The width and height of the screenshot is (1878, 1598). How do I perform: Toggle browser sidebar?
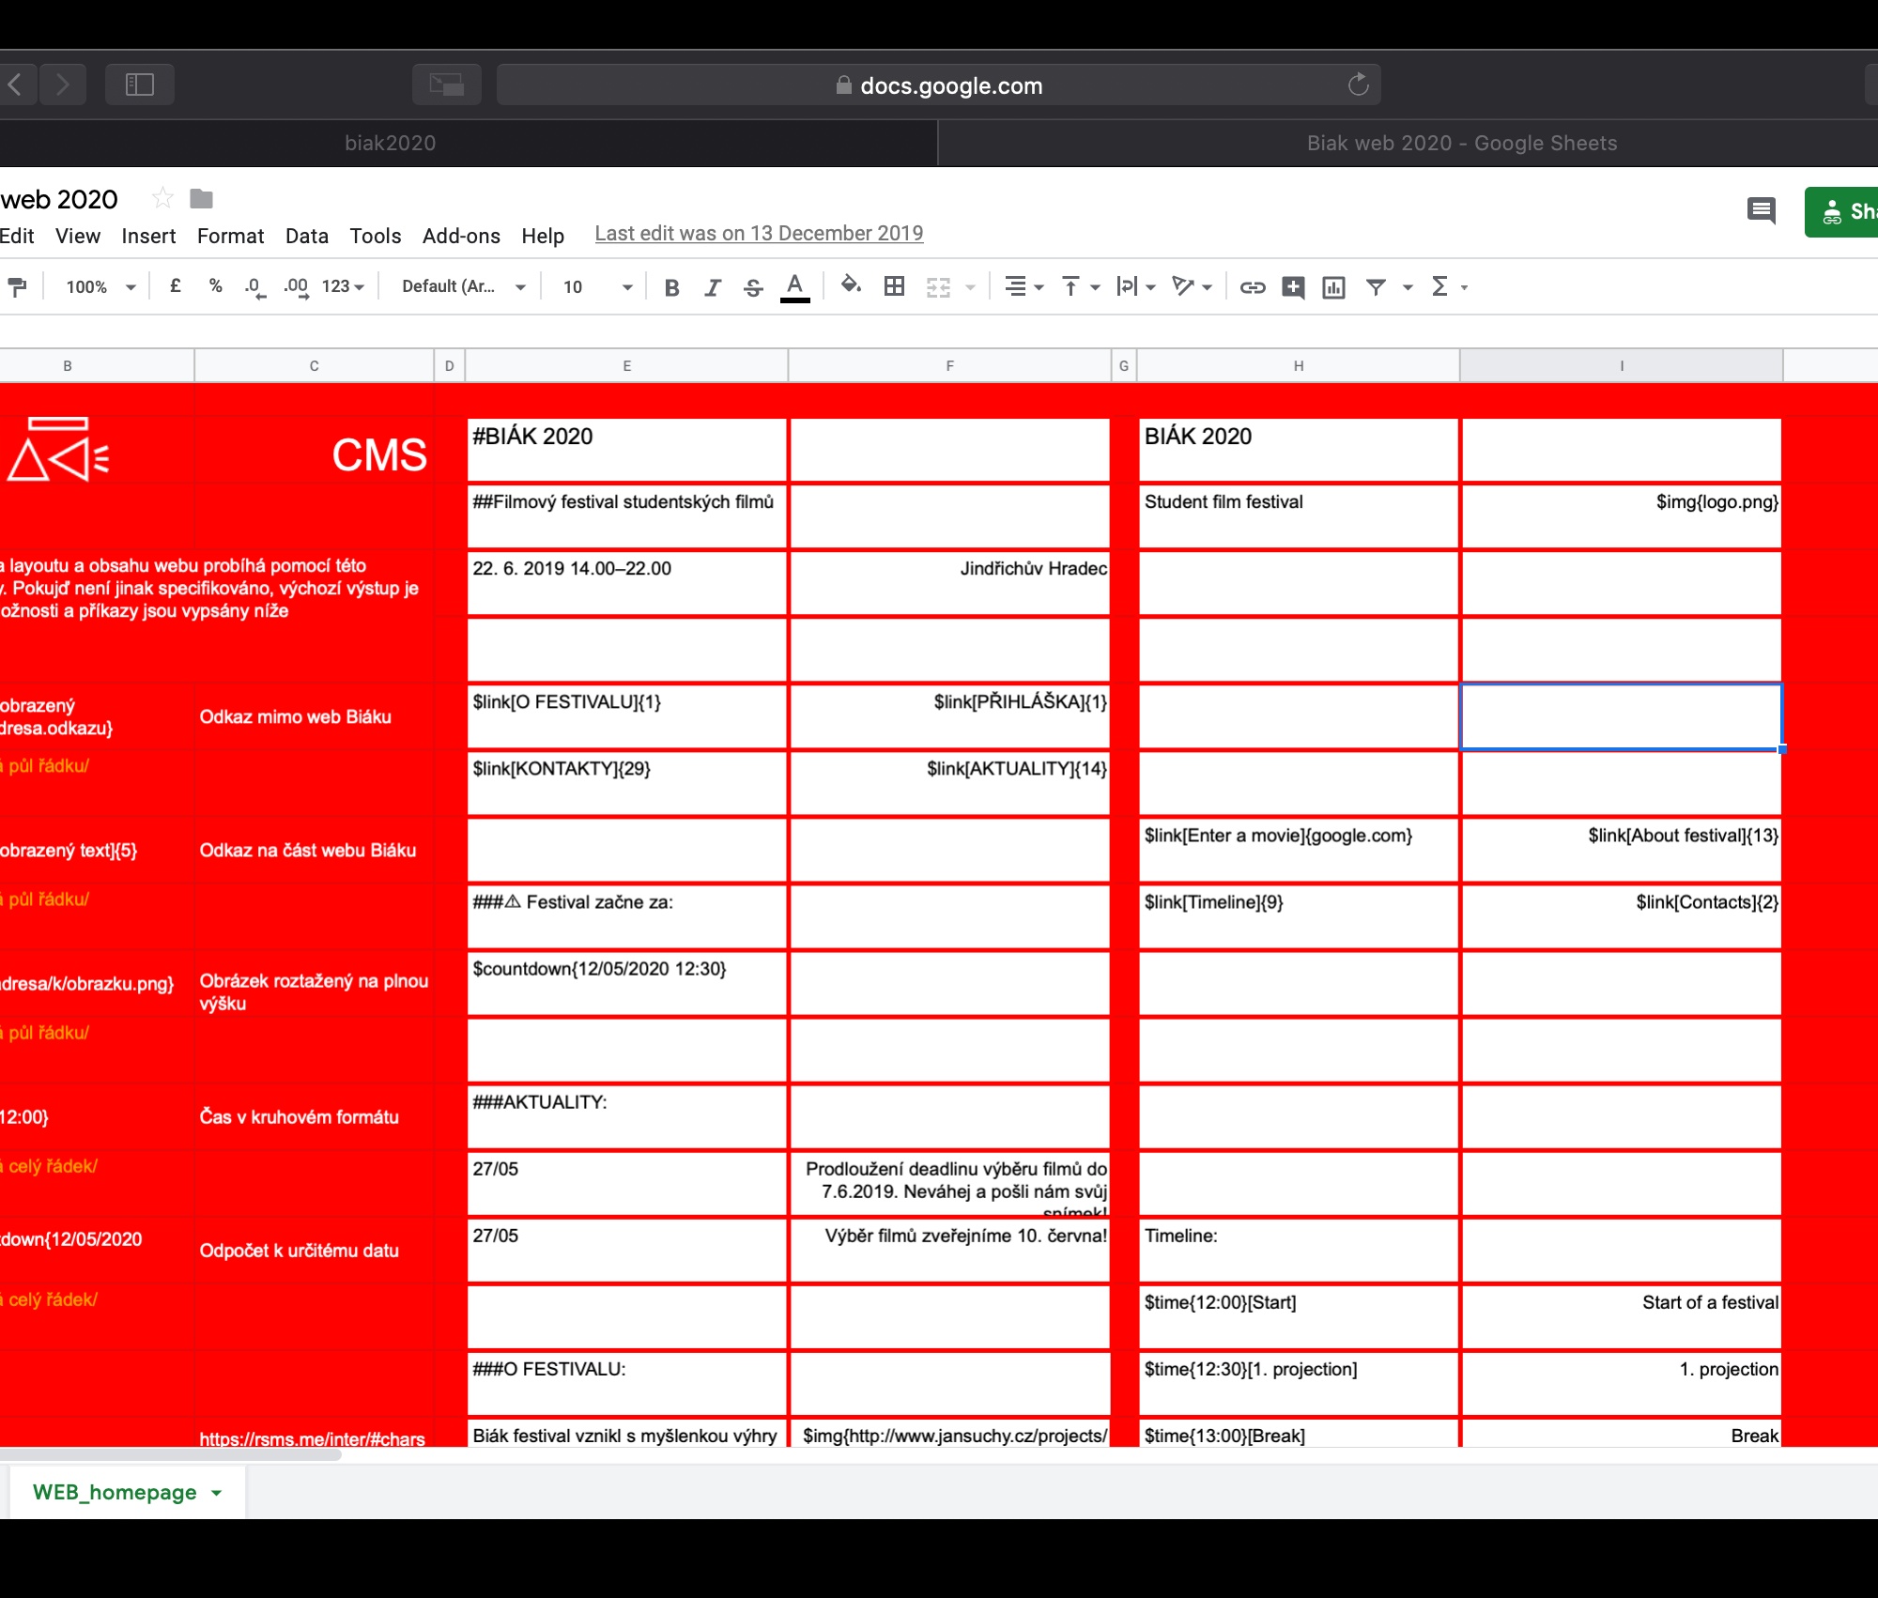(139, 85)
